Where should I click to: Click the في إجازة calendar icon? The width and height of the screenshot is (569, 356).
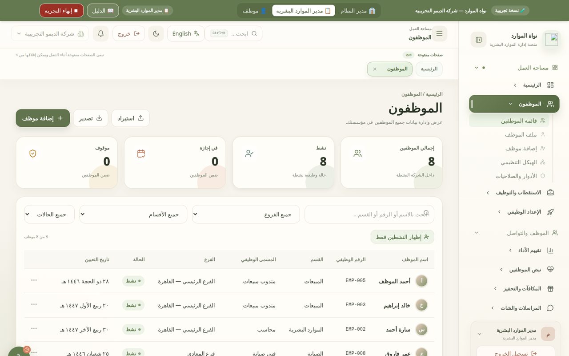(x=141, y=154)
